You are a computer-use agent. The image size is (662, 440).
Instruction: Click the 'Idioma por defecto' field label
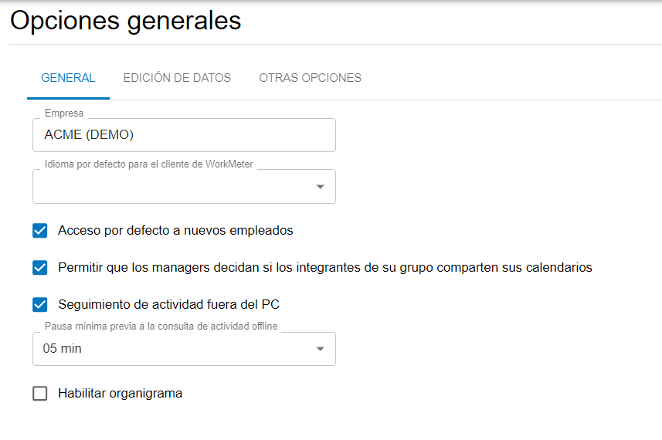pos(148,164)
